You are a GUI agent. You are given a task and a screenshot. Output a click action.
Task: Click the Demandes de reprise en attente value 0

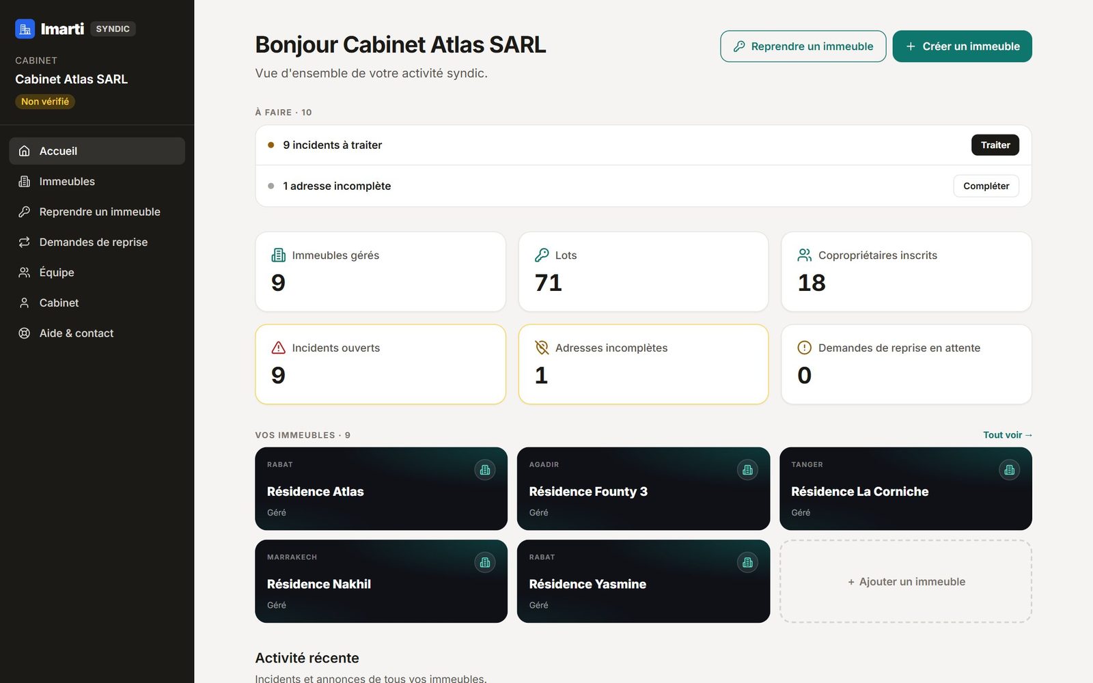[x=805, y=376]
